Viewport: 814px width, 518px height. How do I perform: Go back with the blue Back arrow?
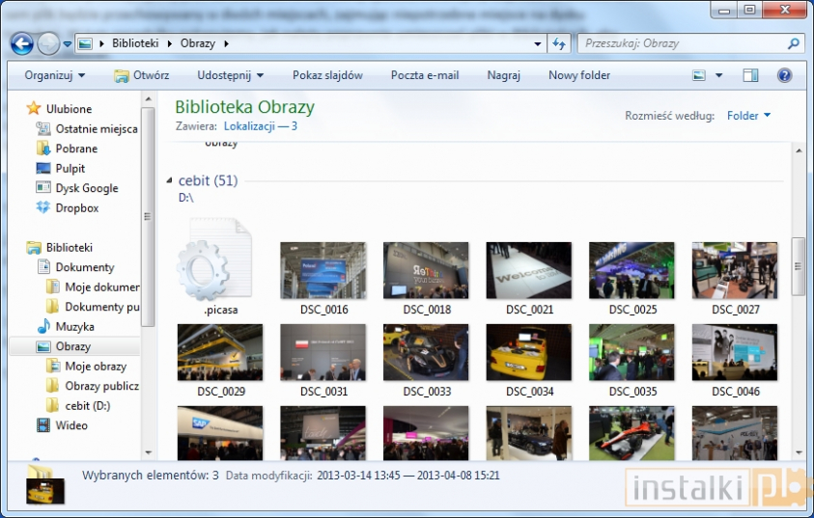[22, 43]
